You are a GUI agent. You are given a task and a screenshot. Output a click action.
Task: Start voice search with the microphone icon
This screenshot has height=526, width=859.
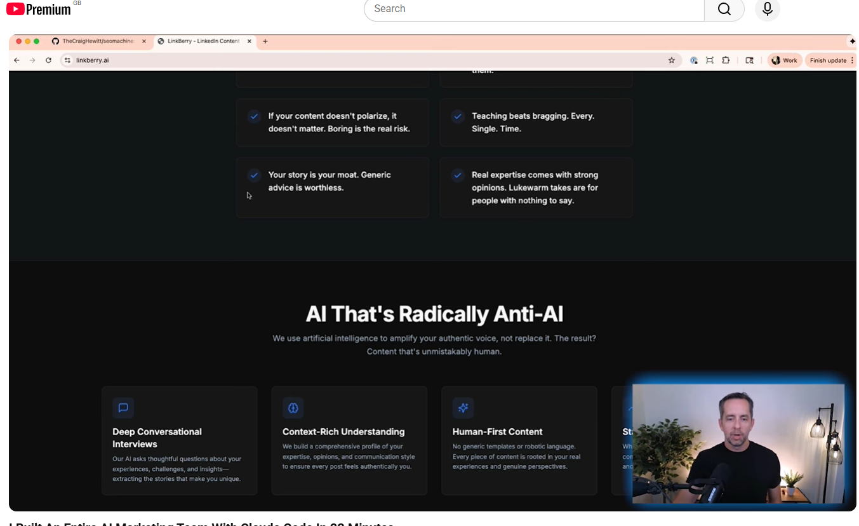click(x=767, y=9)
